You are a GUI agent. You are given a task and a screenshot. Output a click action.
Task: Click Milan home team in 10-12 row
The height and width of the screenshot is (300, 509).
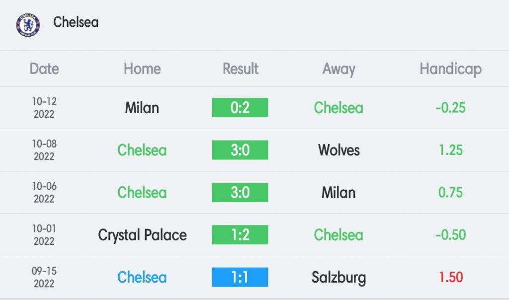[142, 108]
